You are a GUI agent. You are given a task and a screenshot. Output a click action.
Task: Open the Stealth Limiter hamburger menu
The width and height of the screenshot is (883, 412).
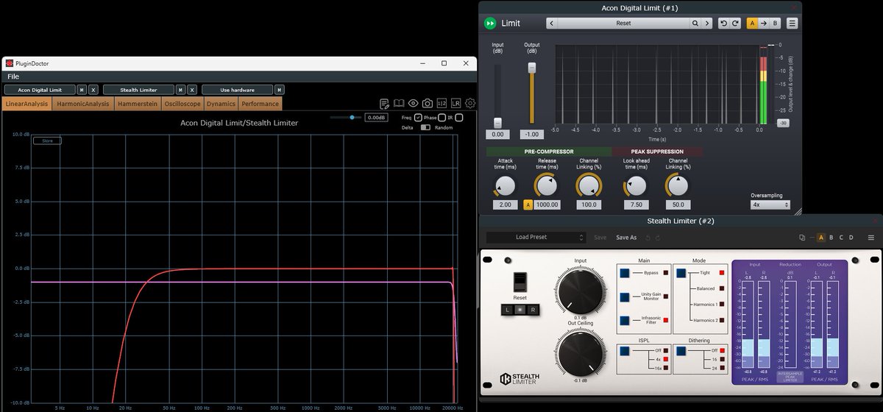point(870,238)
